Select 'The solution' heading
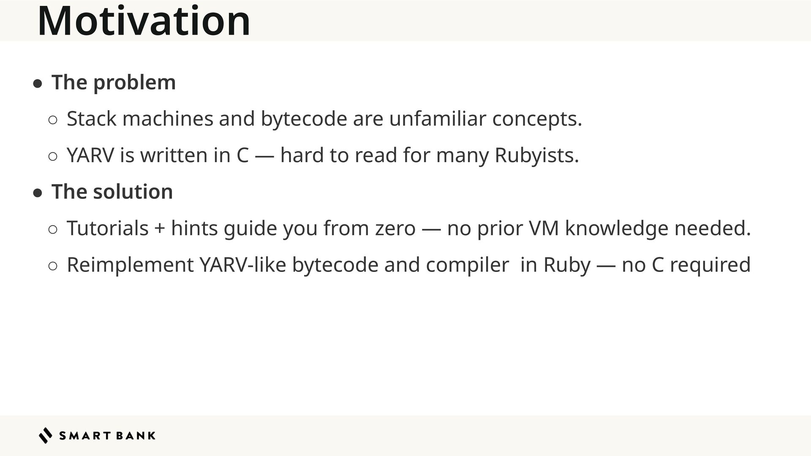 (x=112, y=192)
